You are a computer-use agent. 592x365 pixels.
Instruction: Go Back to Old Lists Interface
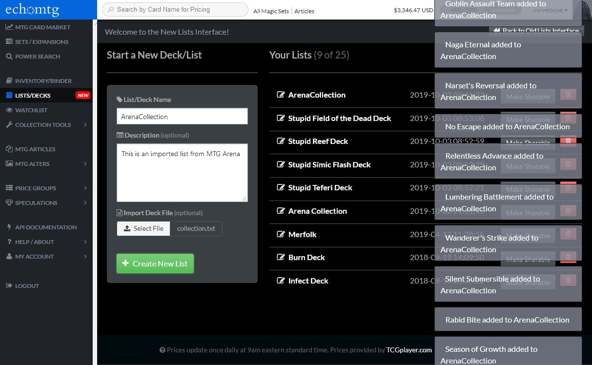point(536,31)
